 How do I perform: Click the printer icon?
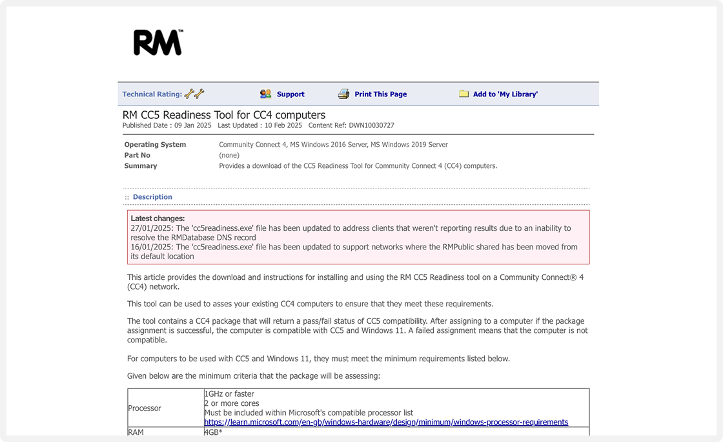pos(343,94)
